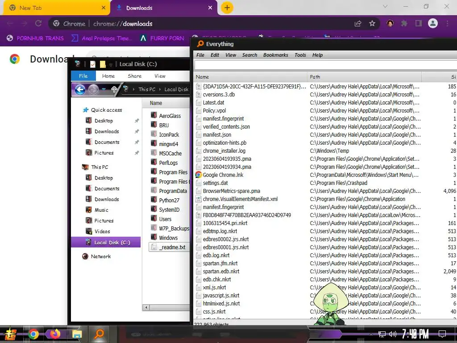This screenshot has height=343, width=457.
Task: Open the Search menu in Everything
Action: click(249, 55)
